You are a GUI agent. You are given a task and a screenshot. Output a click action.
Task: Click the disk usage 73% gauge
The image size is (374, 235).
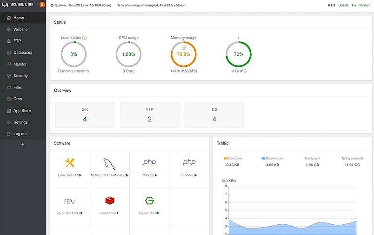click(239, 54)
